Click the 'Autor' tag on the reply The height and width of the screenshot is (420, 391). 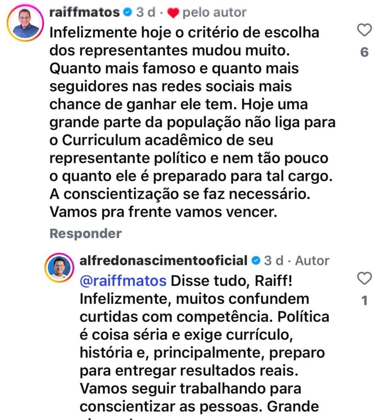coord(312,260)
